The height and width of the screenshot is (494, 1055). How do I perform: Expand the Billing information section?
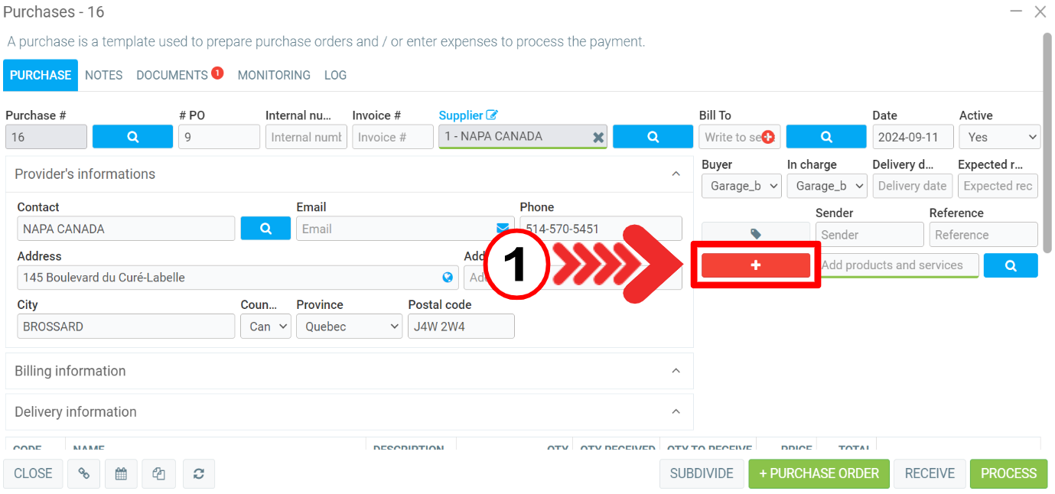coord(676,371)
